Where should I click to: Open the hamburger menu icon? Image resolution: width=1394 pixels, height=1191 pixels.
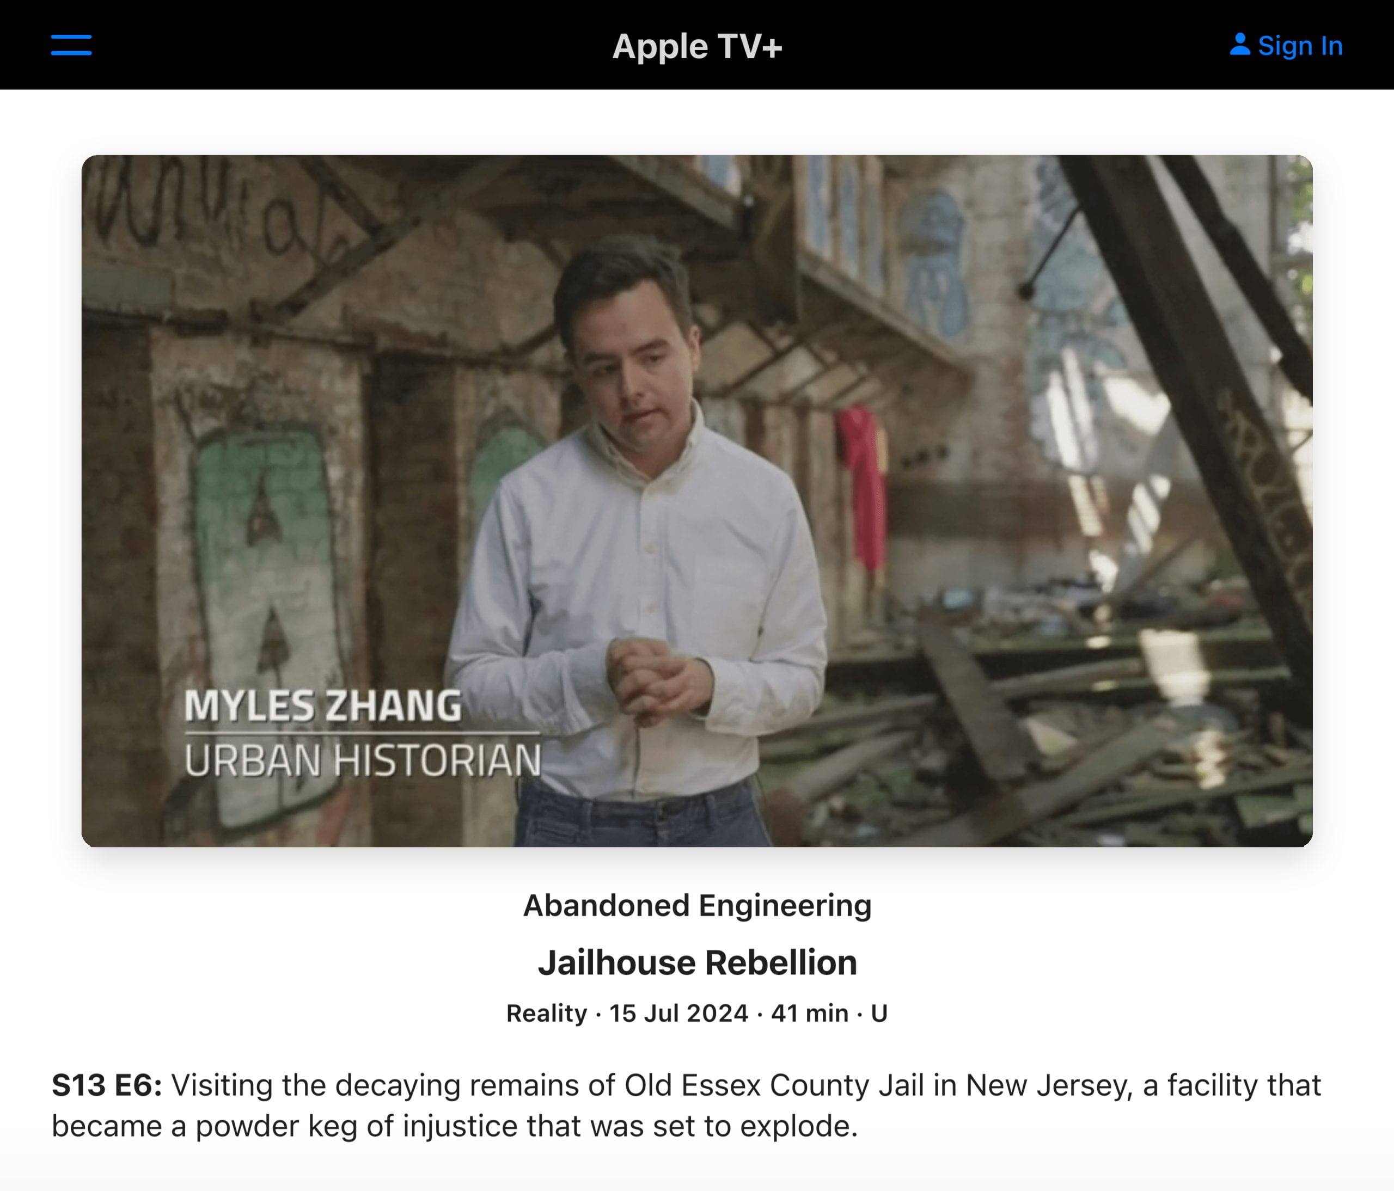(71, 45)
